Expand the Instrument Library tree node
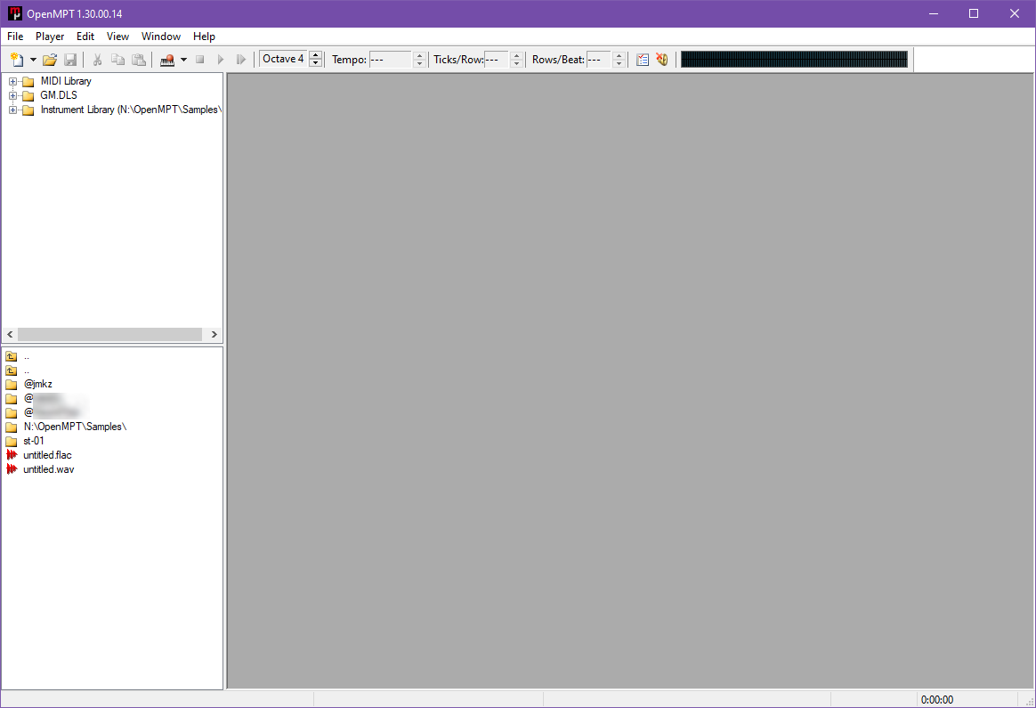Viewport: 1036px width, 708px height. click(x=12, y=110)
